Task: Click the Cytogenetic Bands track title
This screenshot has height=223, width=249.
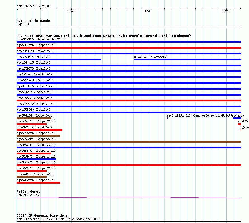Action: pyautogui.click(x=33, y=21)
